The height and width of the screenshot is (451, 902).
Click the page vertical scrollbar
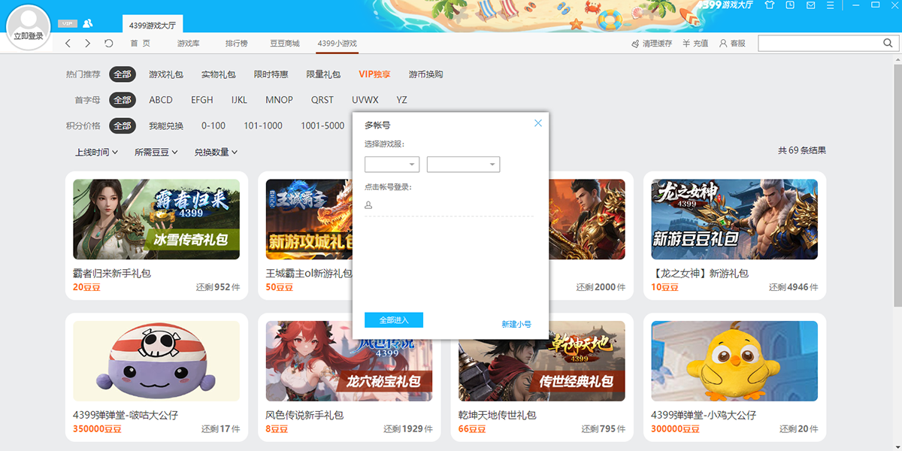(x=897, y=188)
